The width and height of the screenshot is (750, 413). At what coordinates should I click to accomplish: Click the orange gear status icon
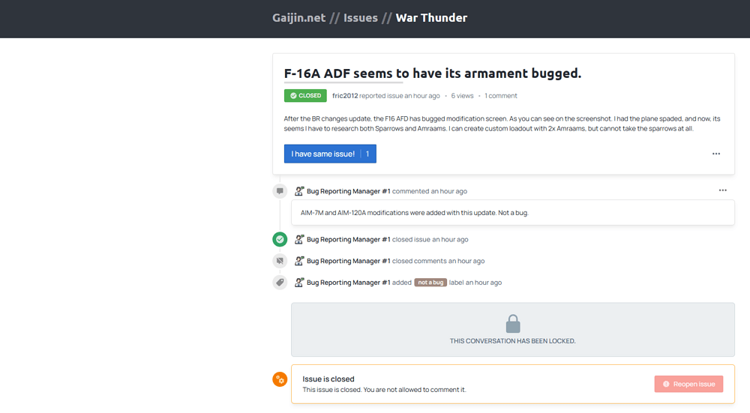tap(280, 379)
